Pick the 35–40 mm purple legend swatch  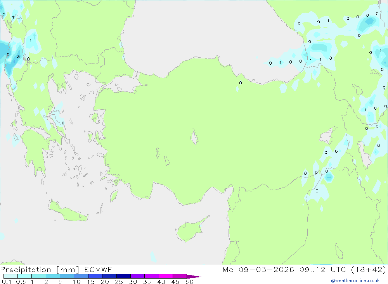[x=152, y=276]
